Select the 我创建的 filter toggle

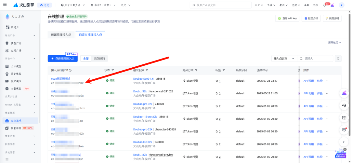pos(99,59)
